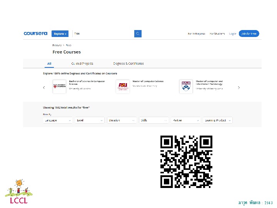Expand the Partner filter dropdown
277x208 pixels.
pyautogui.click(x=186, y=120)
